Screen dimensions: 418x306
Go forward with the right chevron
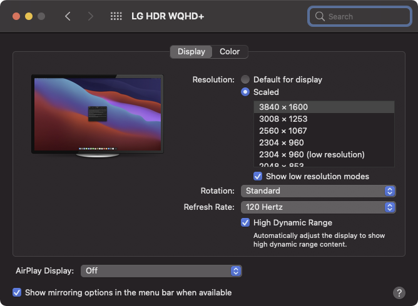coord(91,16)
